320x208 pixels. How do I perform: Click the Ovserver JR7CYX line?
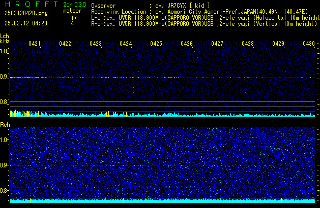(x=151, y=6)
